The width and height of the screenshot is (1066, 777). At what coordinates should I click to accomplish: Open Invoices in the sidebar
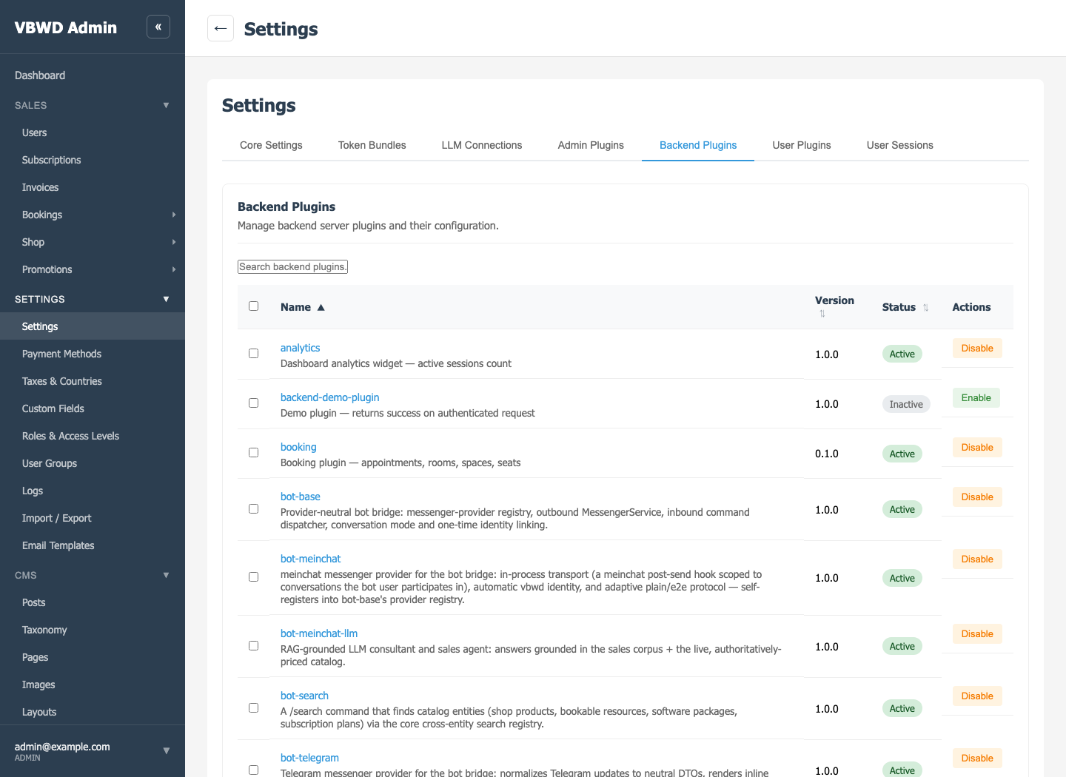coord(93,187)
